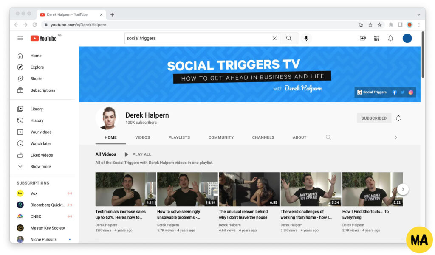The height and width of the screenshot is (255, 435).
Task: Open the Twitter icon on the banner
Action: coord(403,92)
